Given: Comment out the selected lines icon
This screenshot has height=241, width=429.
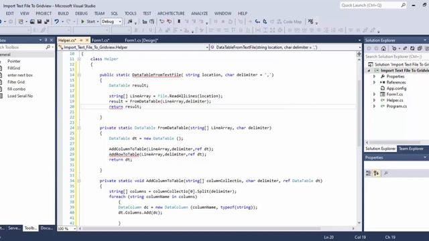Looking at the screenshot, I should pos(162,21).
